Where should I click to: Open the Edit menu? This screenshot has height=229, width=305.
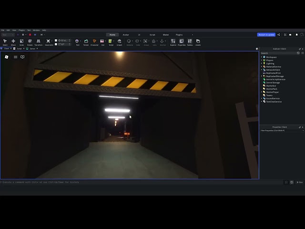pyautogui.click(x=8, y=30)
